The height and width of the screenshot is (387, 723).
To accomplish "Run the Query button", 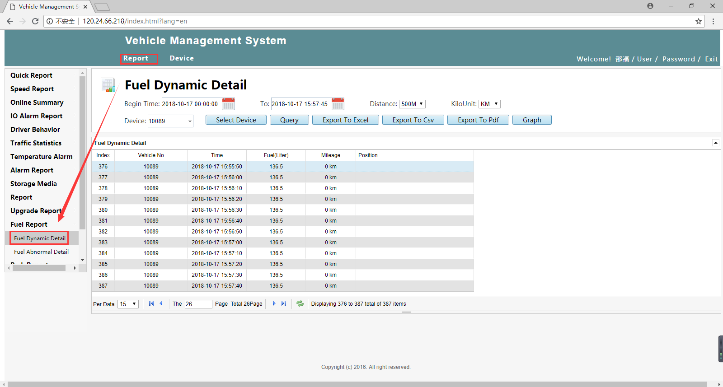I will click(x=289, y=120).
